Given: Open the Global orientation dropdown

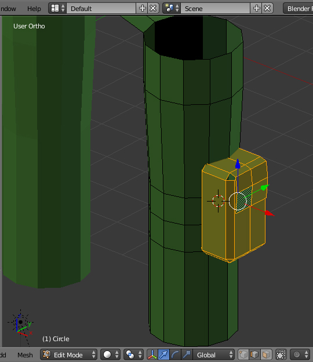Looking at the screenshot, I should point(214,354).
